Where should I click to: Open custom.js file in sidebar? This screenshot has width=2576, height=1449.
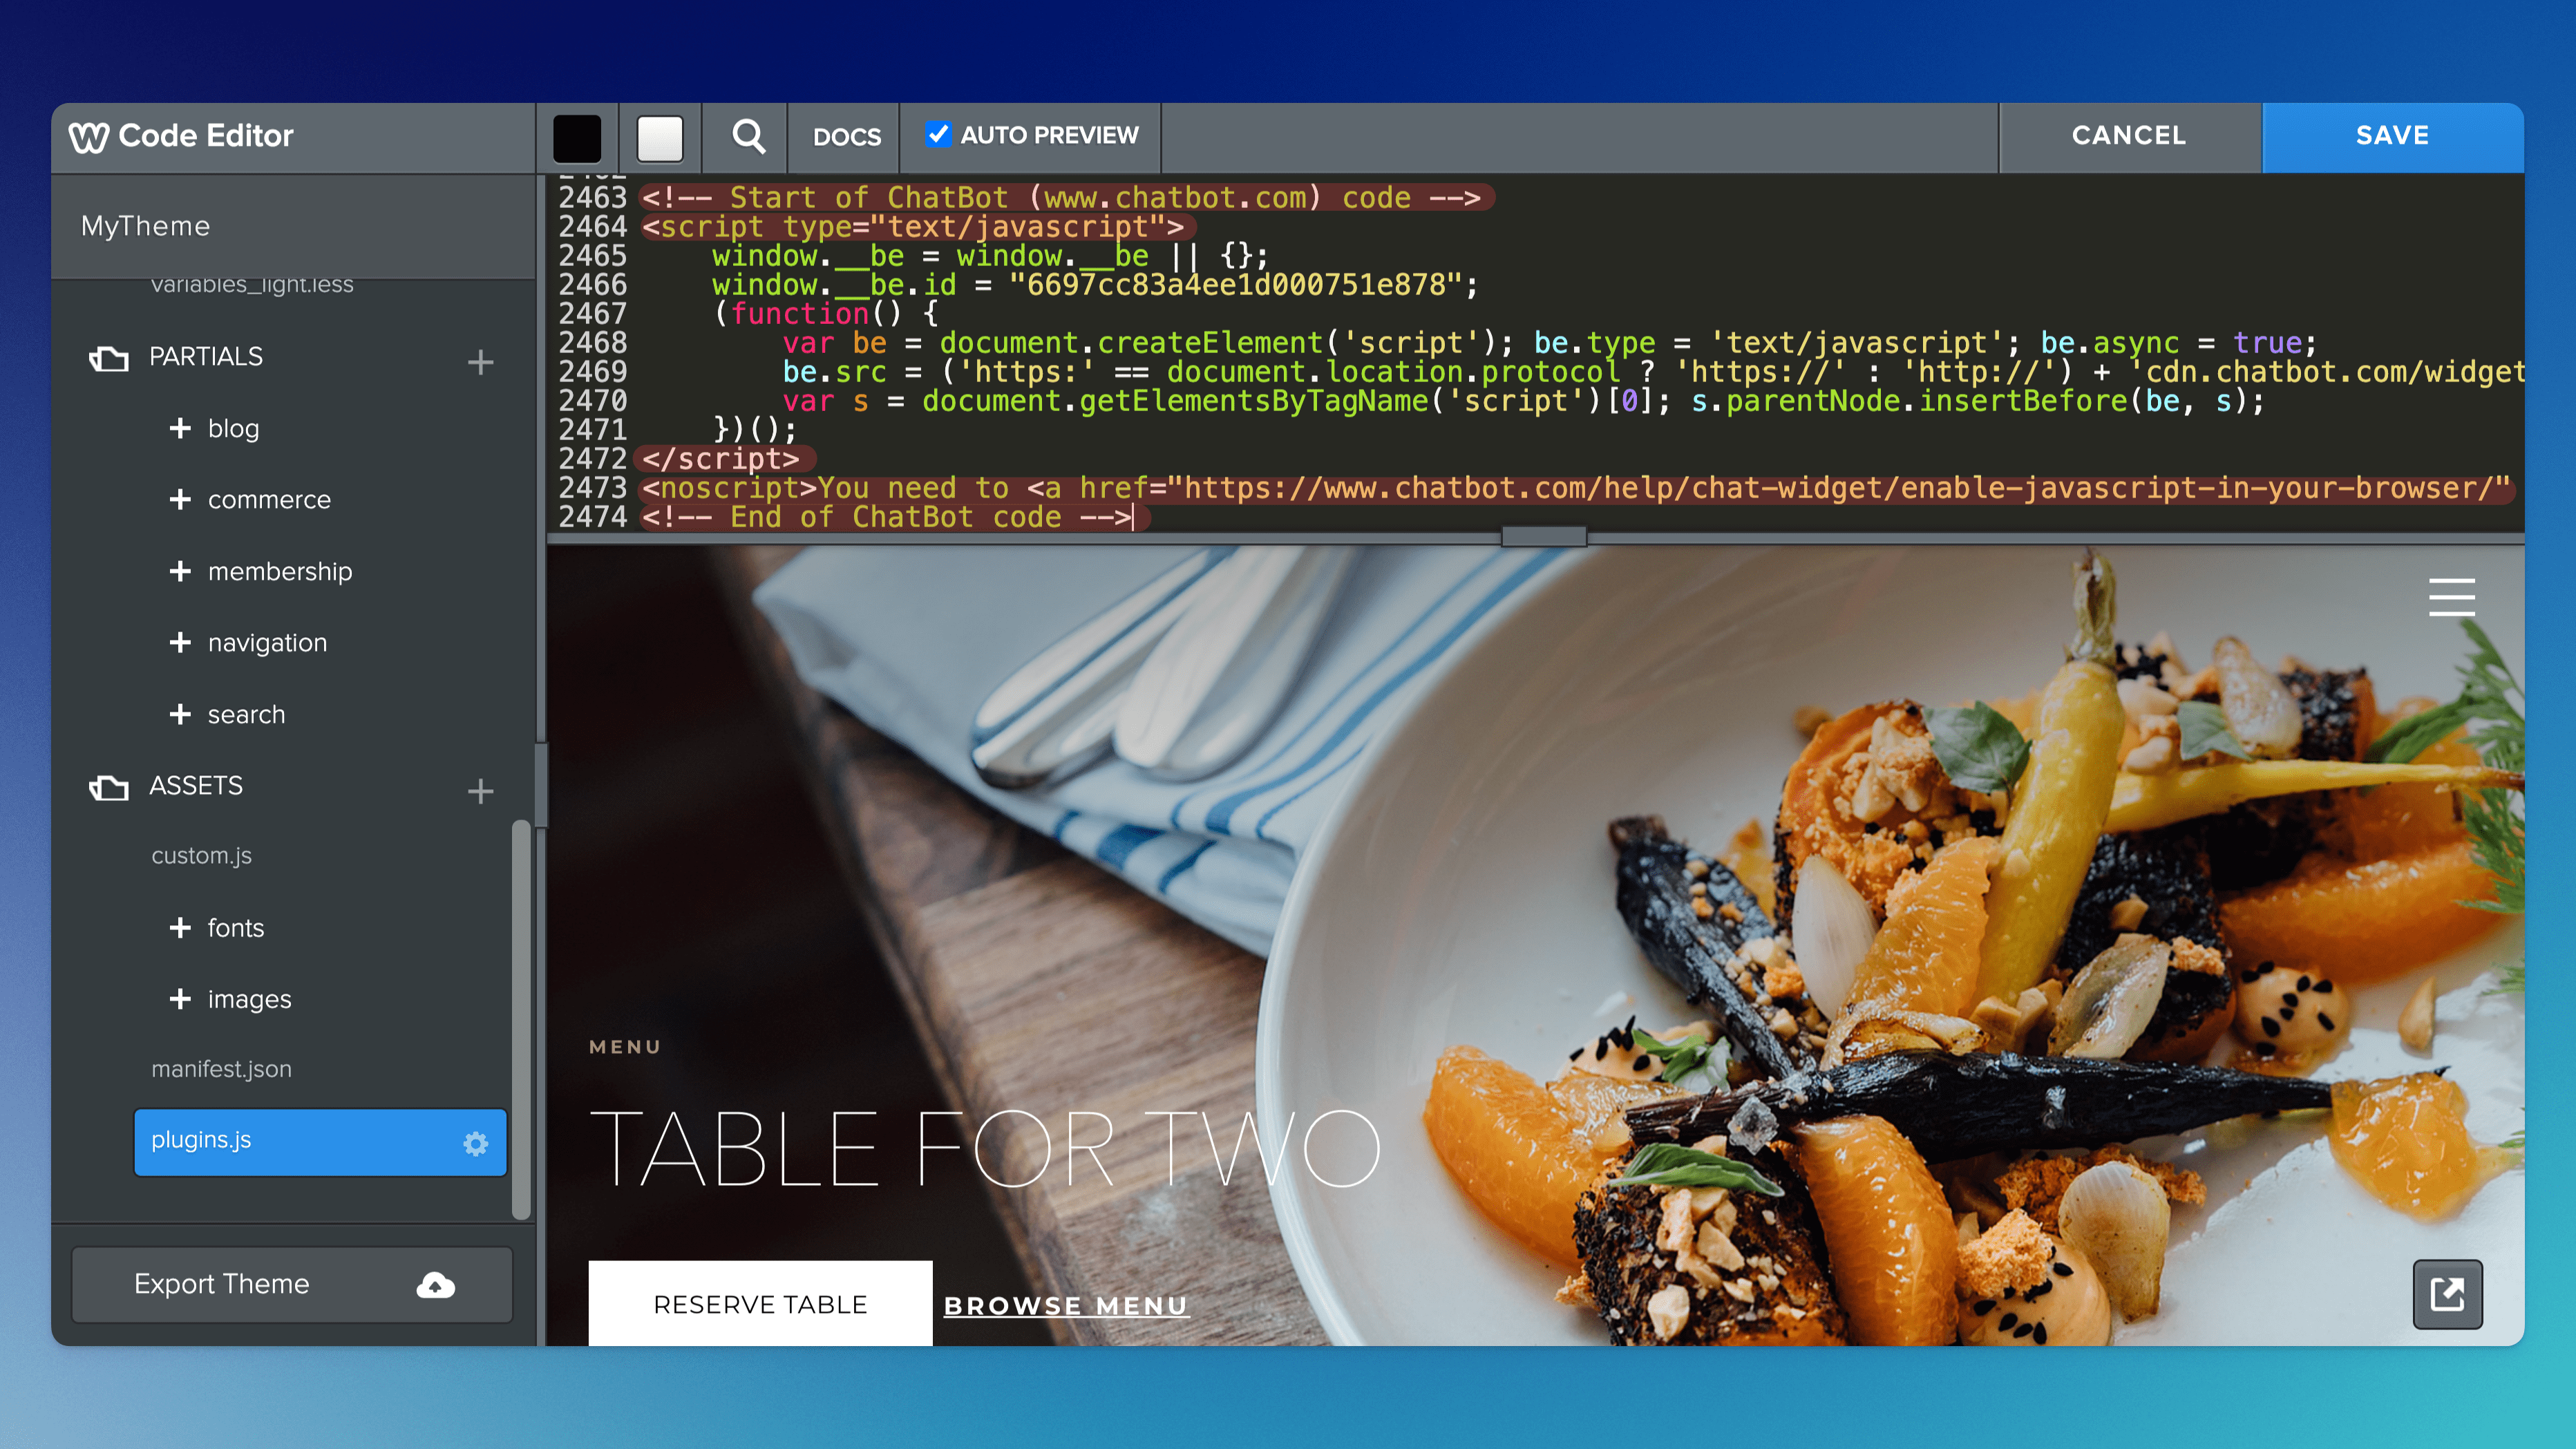[x=201, y=856]
